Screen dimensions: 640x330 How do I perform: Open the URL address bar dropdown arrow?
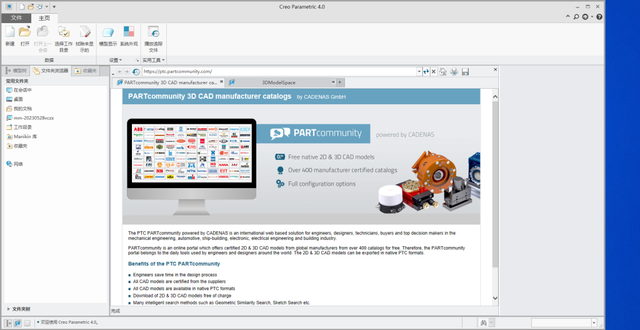coord(419,71)
